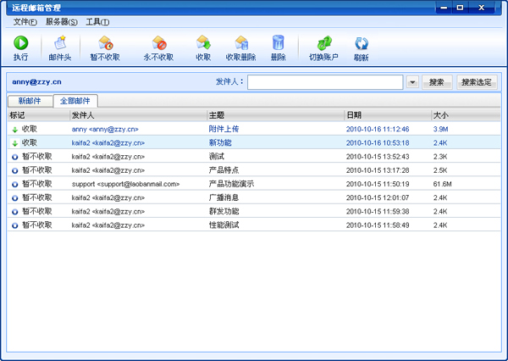Click the 切换账户 (switch account) icon

tap(323, 43)
